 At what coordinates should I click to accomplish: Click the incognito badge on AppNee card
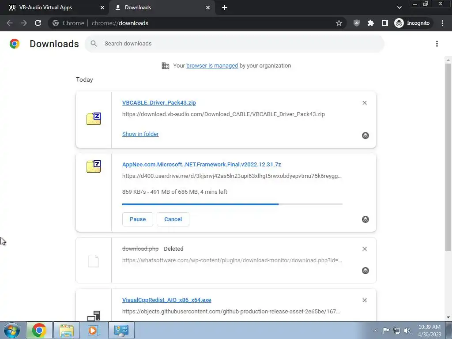pyautogui.click(x=365, y=219)
